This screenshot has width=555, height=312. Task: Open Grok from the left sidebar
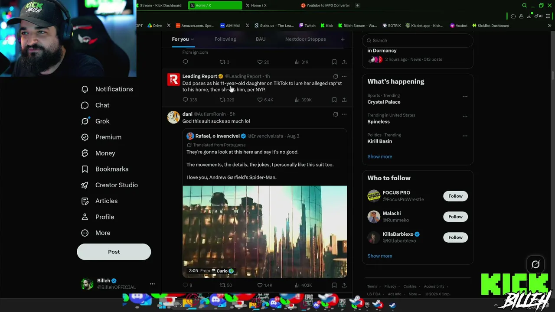click(x=95, y=121)
